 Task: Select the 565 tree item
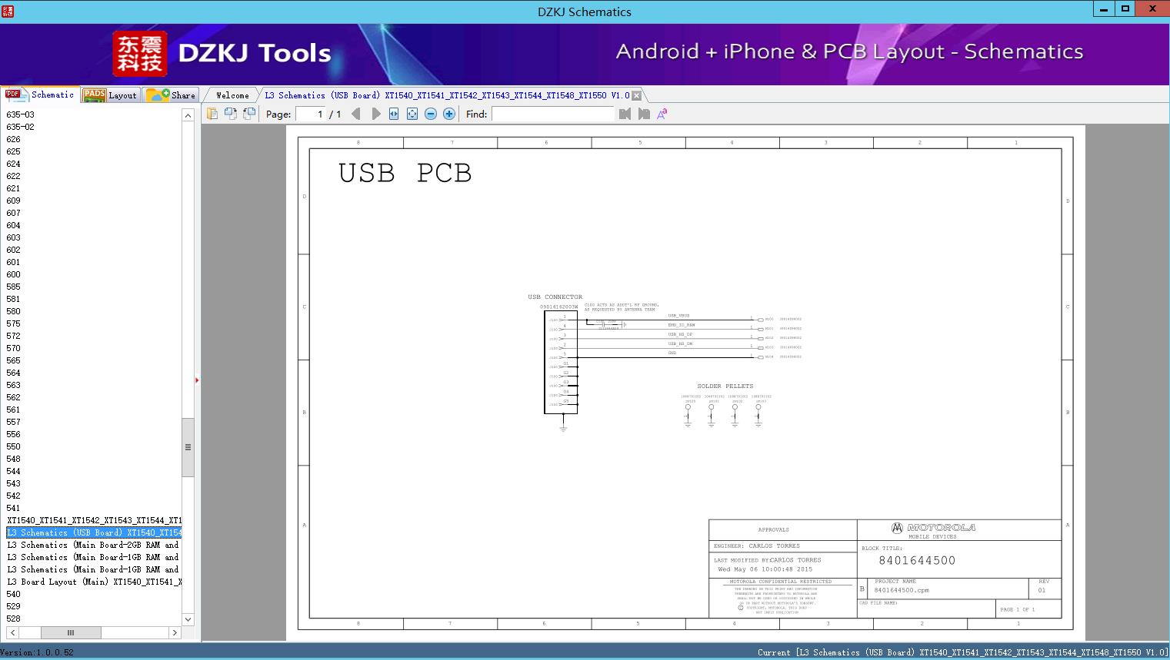[13, 360]
